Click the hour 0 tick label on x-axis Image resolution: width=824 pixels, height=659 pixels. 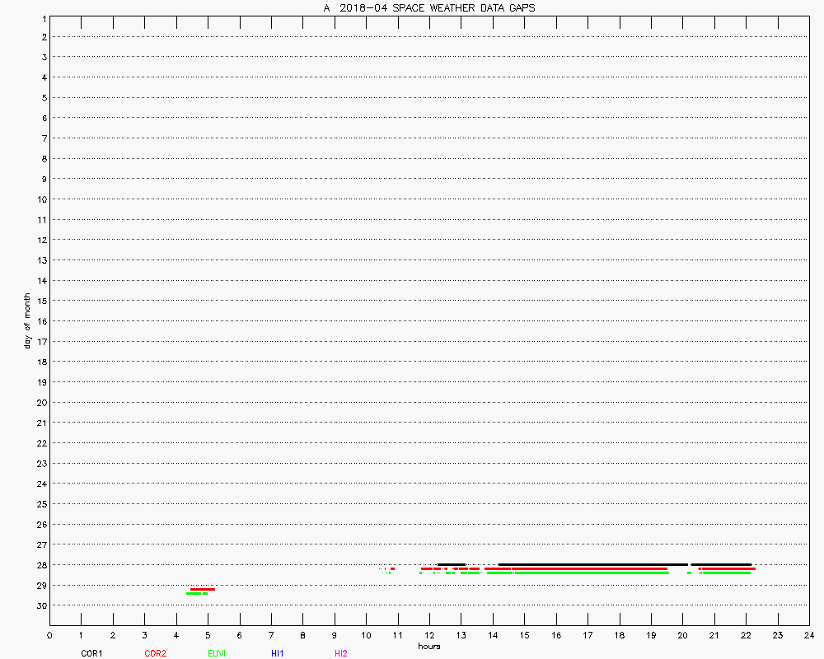[49, 635]
